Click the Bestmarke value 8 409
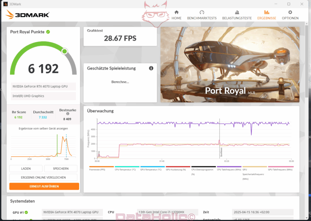 click(67, 119)
